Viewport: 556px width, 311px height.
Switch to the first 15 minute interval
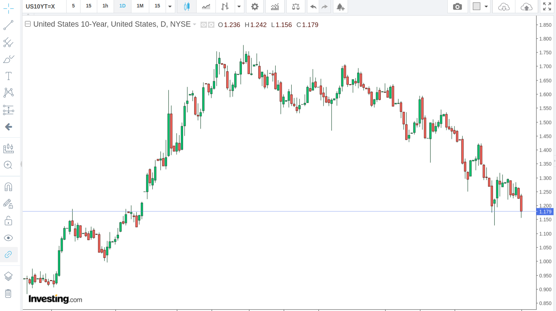click(x=89, y=6)
